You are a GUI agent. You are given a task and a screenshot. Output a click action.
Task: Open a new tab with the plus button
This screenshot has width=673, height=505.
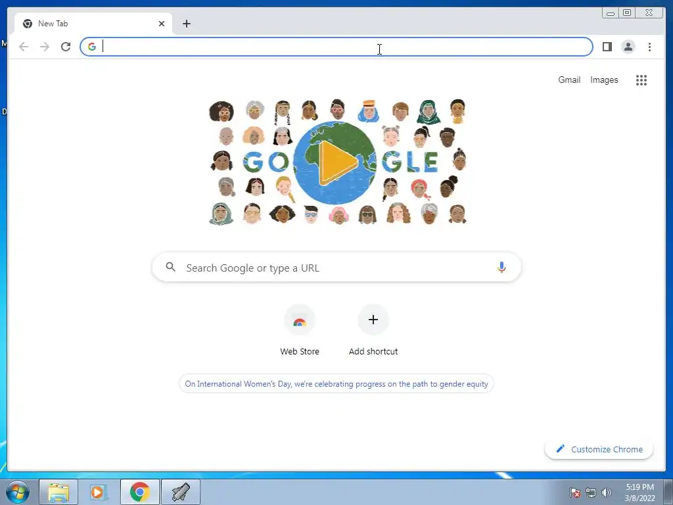point(186,24)
